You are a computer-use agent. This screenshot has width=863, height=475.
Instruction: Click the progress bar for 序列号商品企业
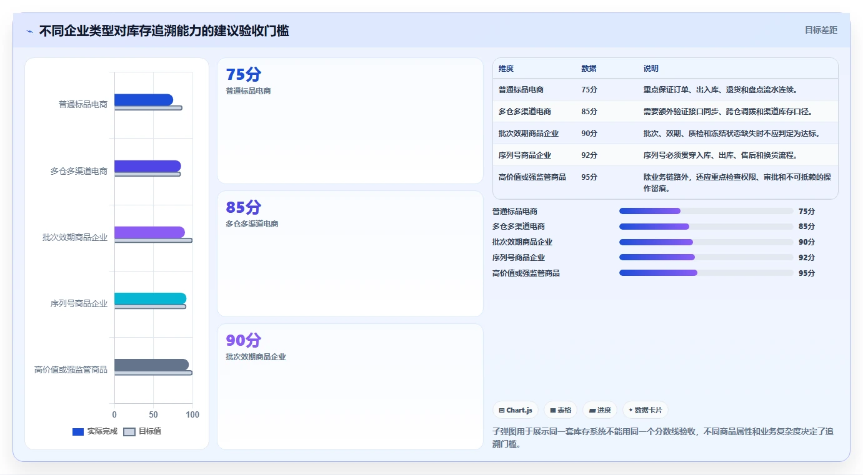[706, 257]
